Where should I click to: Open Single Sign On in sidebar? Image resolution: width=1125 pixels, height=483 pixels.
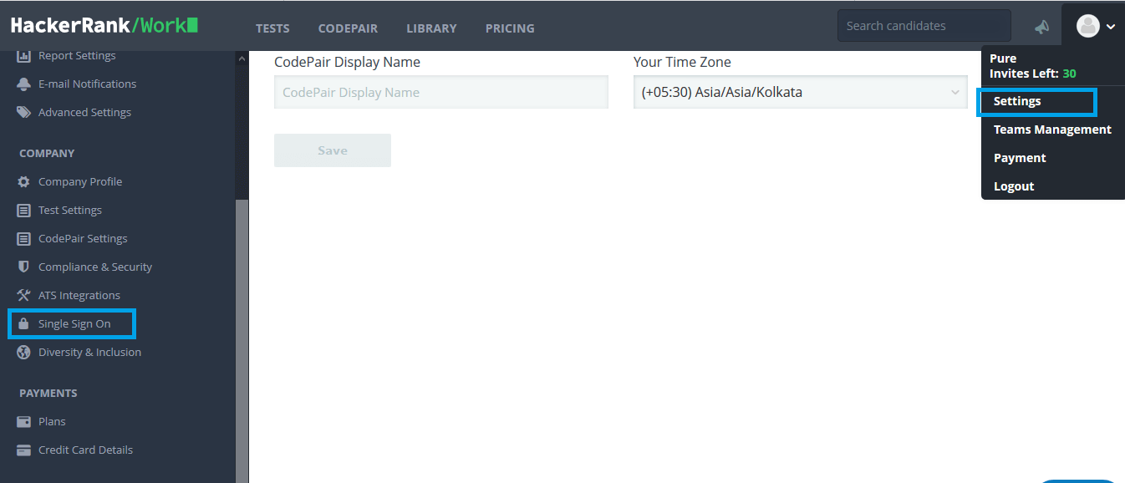74,324
